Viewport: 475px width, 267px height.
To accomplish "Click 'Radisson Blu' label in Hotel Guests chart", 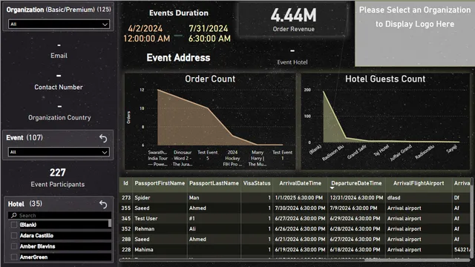I will point(332,153).
